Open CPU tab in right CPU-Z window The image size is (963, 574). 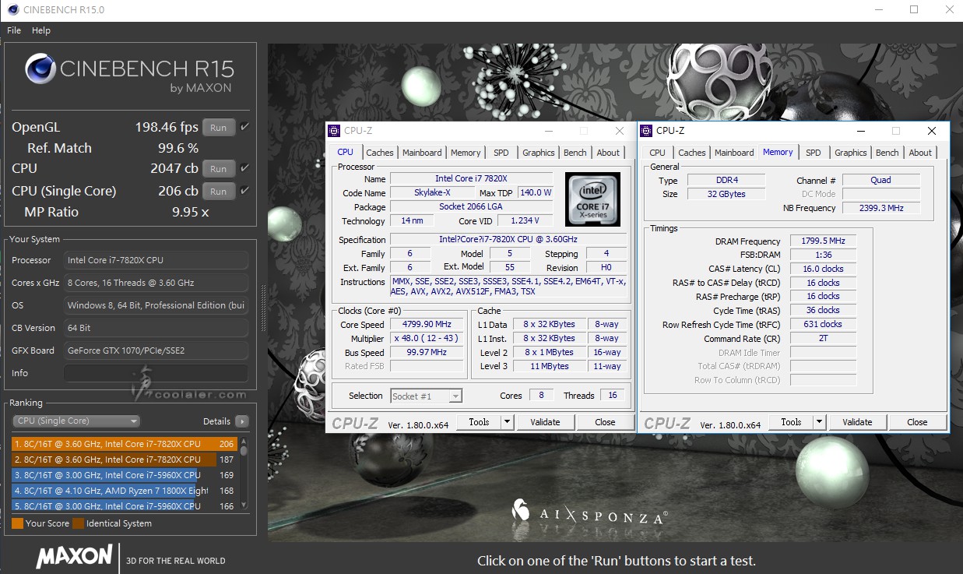point(658,153)
